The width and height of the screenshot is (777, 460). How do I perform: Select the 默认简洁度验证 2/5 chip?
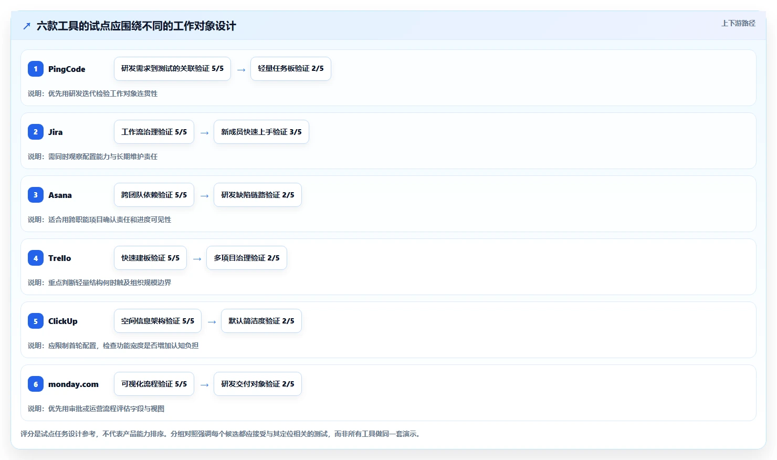[261, 321]
